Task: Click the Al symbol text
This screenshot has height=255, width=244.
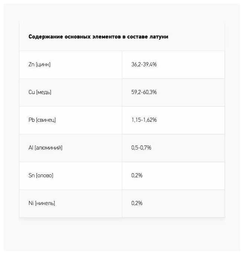Action: 30,148
